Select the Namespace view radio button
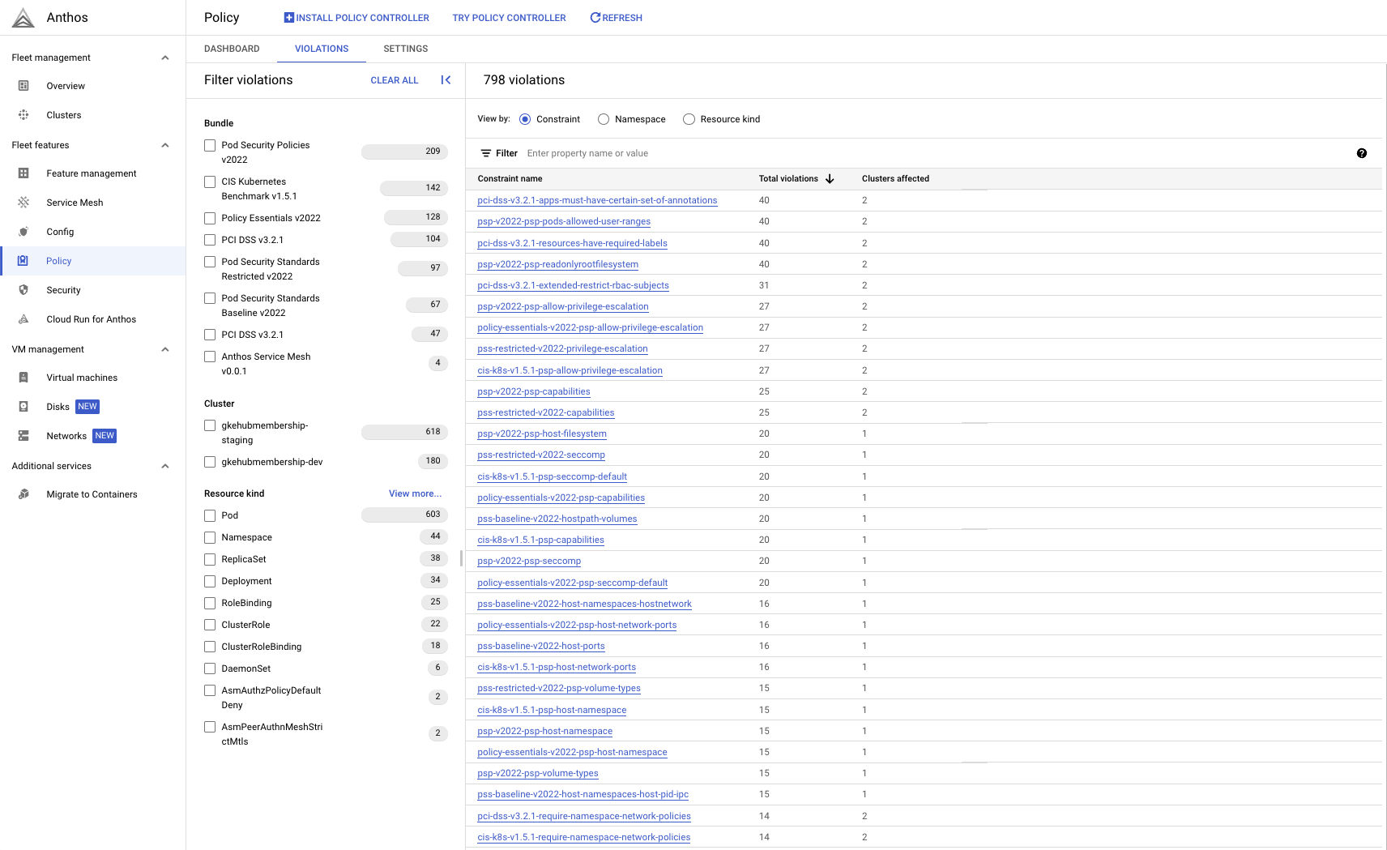Viewport: 1387px width, 850px height. 604,119
